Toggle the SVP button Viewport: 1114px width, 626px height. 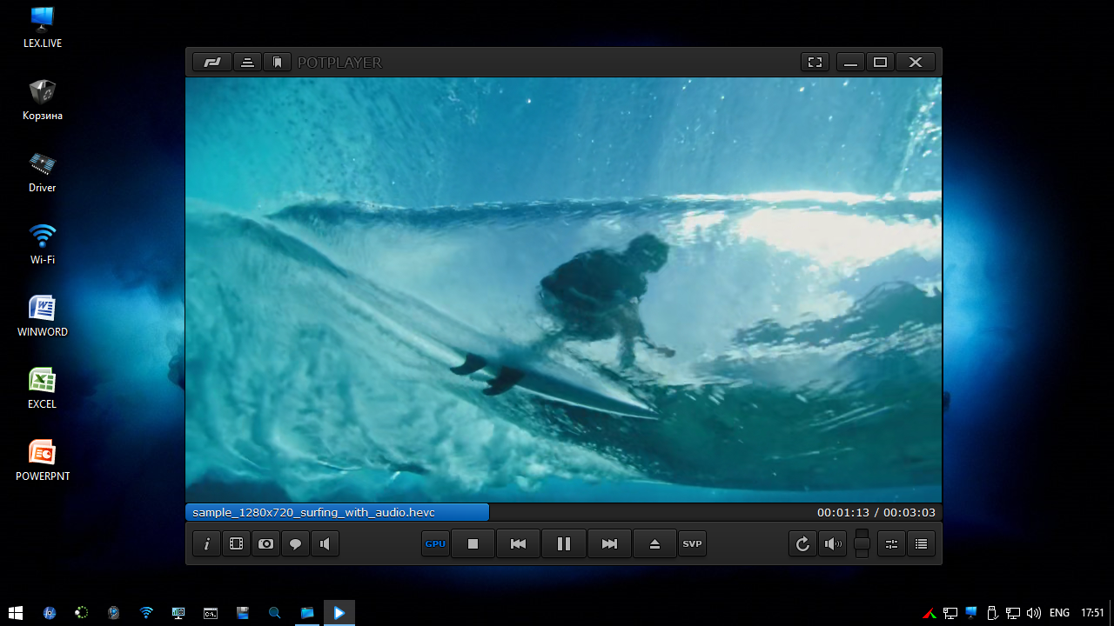coord(692,544)
